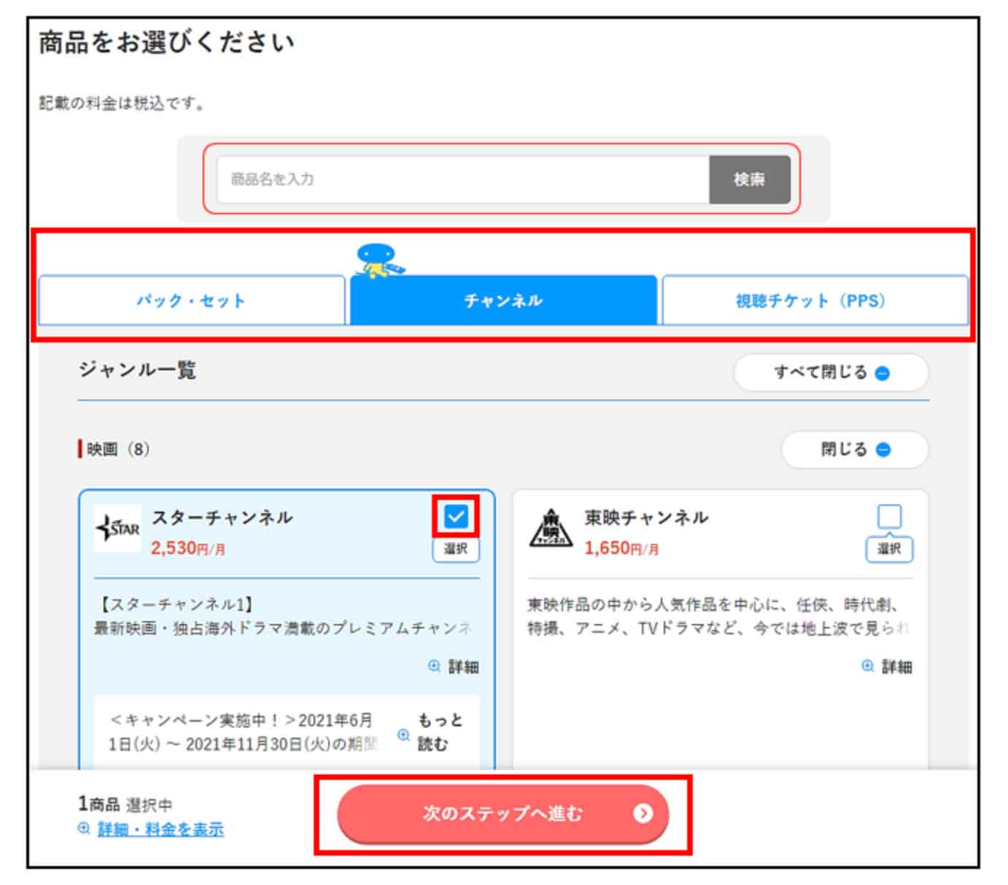Collapse the 映画 (8) section via 閉じる

855,450
